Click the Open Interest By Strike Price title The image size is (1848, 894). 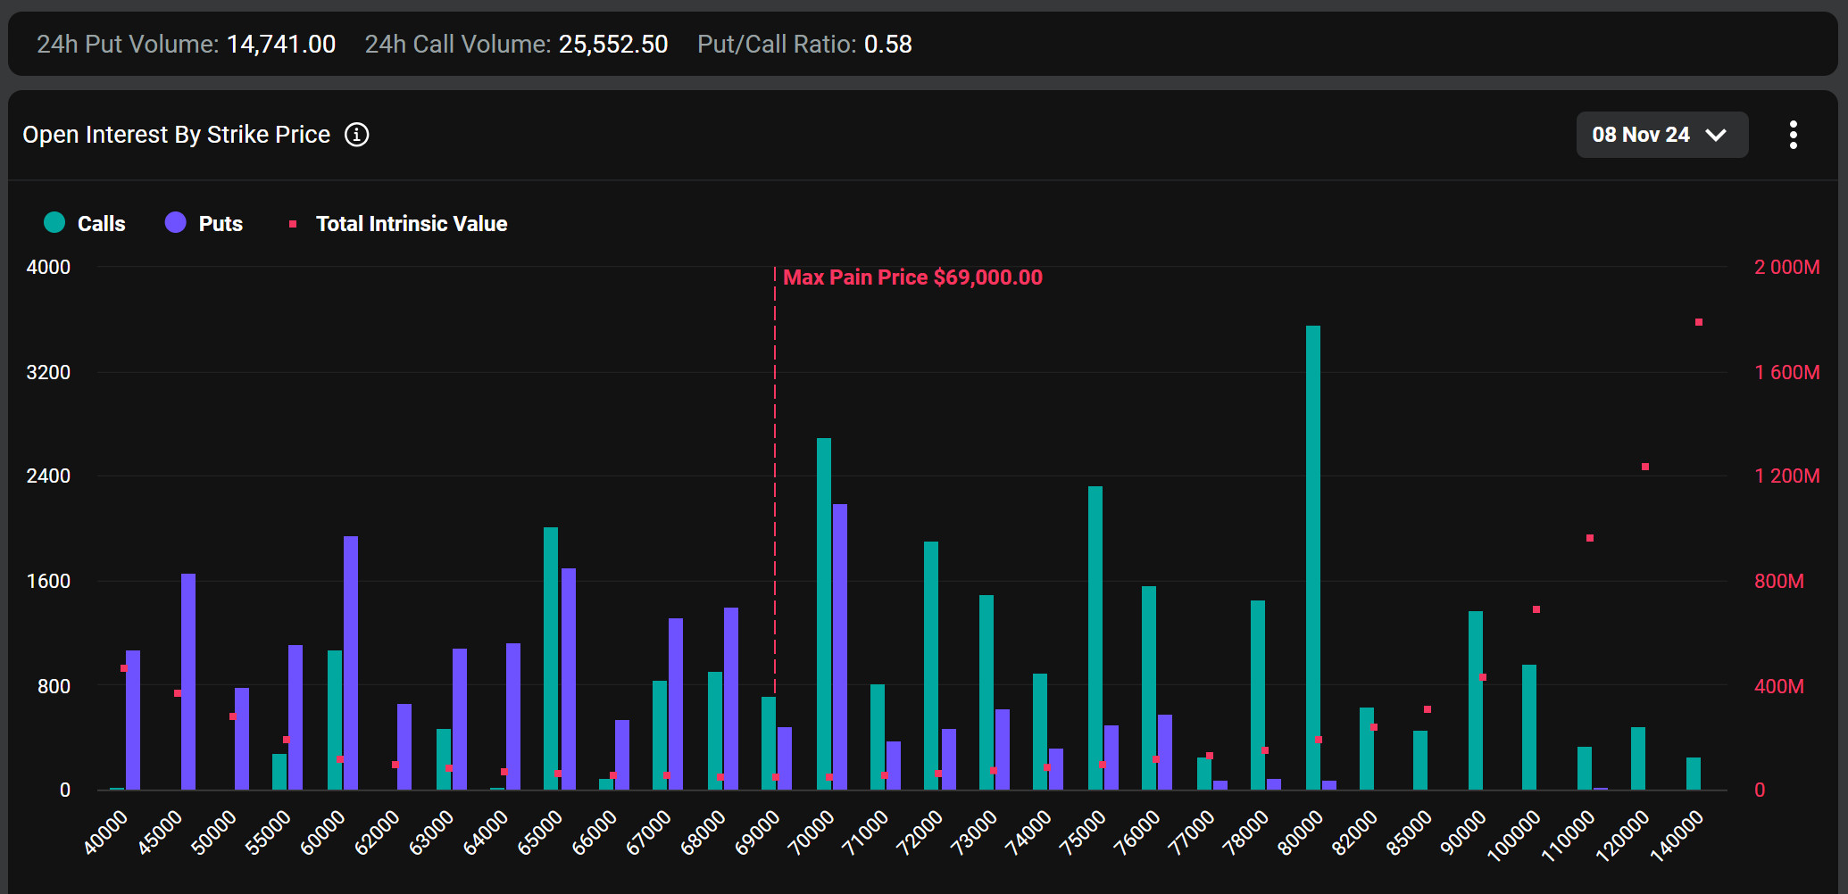pyautogui.click(x=177, y=135)
